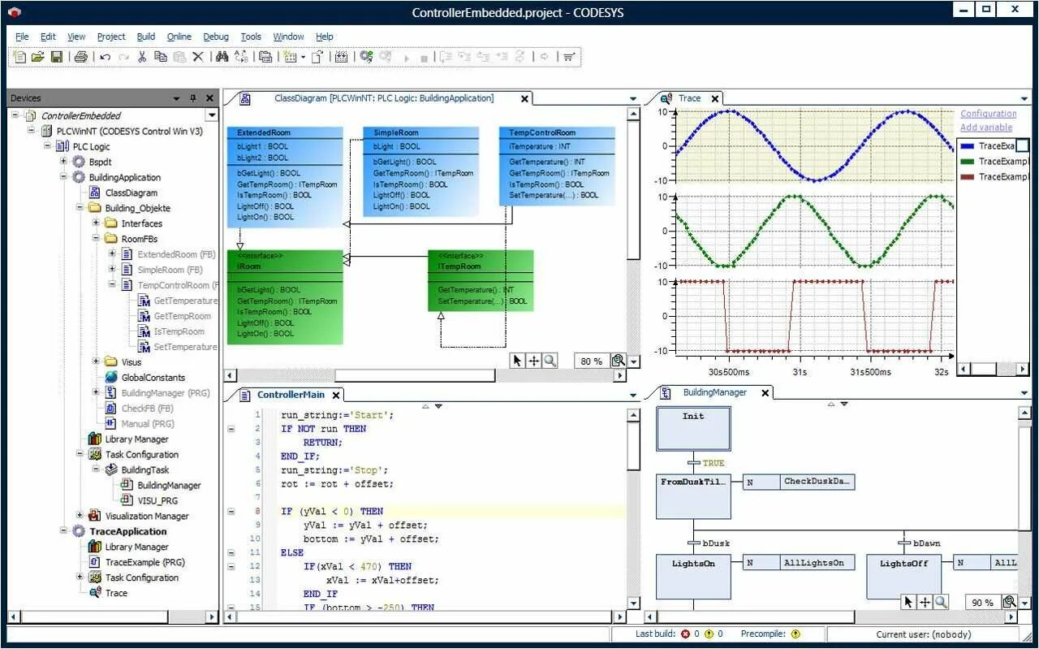This screenshot has height=649, width=1039.
Task: Switch to the ControllerMain tab
Action: pyautogui.click(x=291, y=395)
